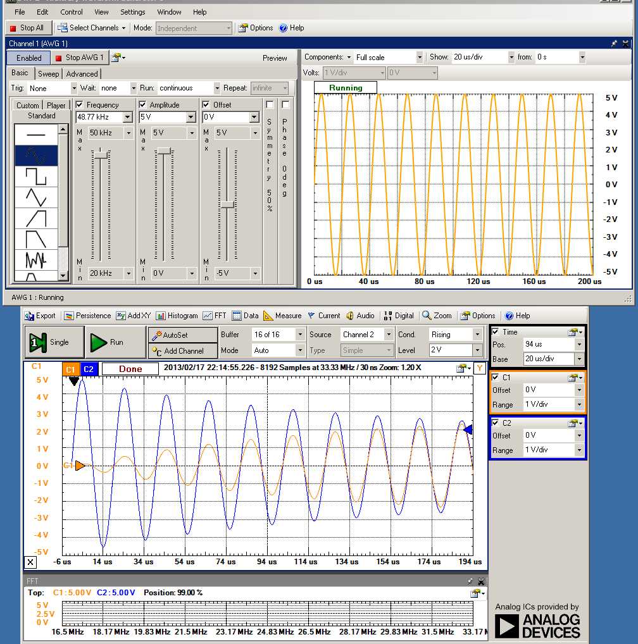Click the Persistence toolbar icon
Image resolution: width=638 pixels, height=644 pixels.
(x=88, y=316)
